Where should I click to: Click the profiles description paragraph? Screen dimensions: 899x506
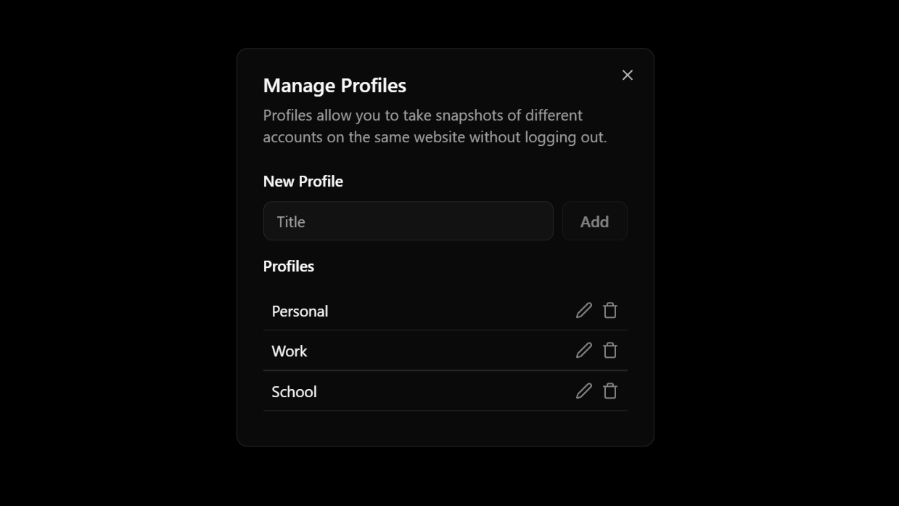click(x=435, y=126)
